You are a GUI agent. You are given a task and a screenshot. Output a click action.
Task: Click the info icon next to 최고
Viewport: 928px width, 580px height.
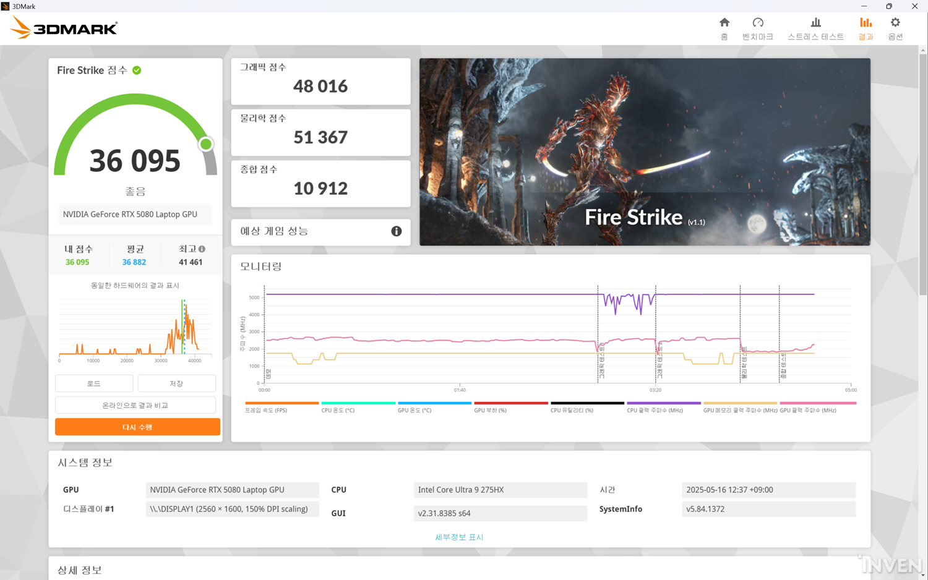[x=202, y=249]
